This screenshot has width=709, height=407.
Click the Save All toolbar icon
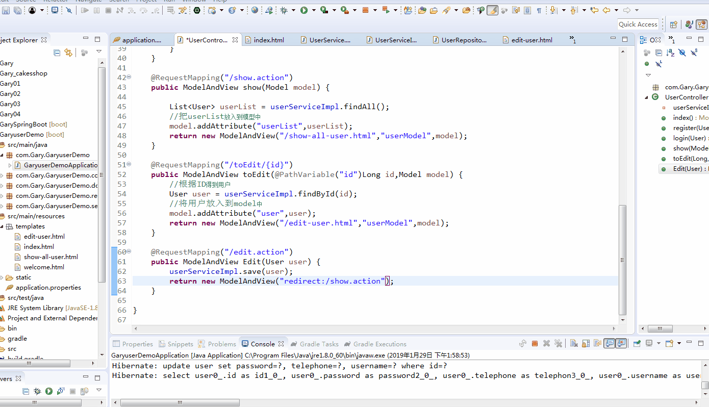tap(17, 10)
